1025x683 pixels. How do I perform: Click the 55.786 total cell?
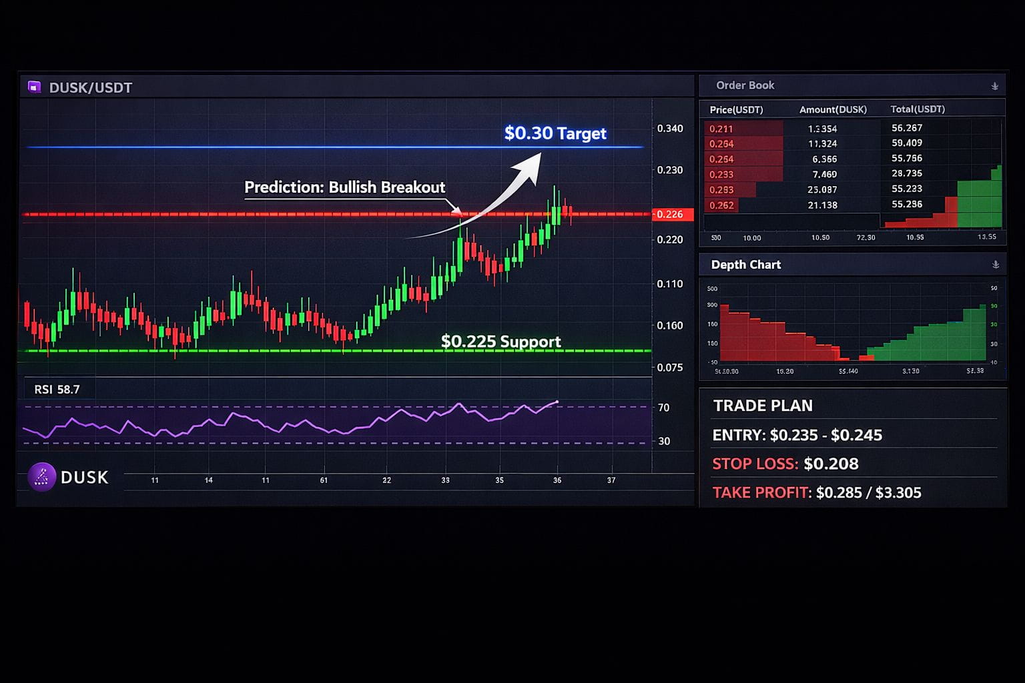click(907, 158)
